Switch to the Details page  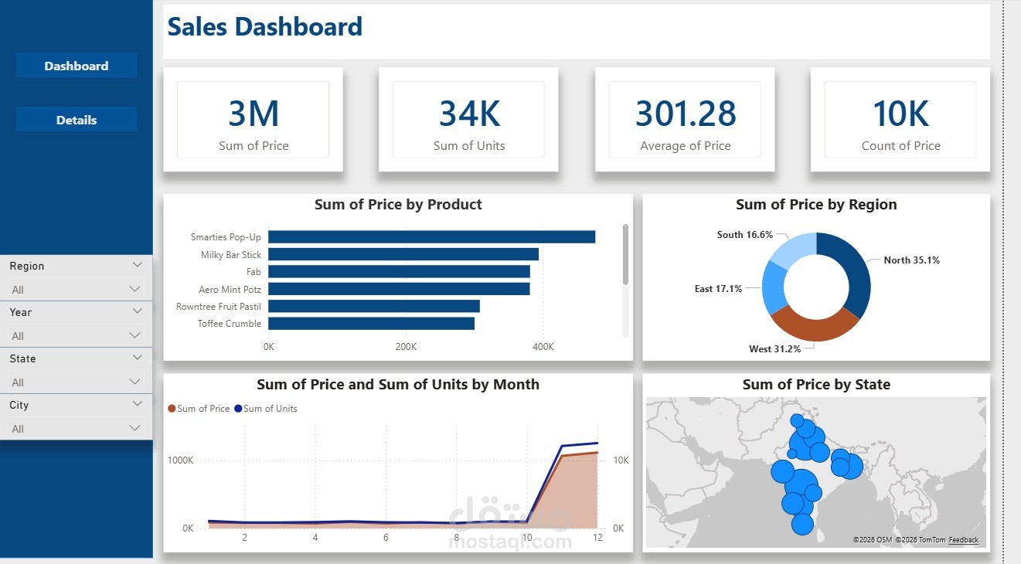76,119
